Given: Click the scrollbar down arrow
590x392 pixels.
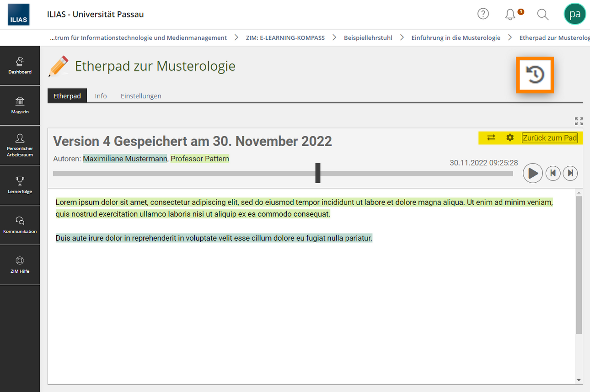Looking at the screenshot, I should point(579,380).
